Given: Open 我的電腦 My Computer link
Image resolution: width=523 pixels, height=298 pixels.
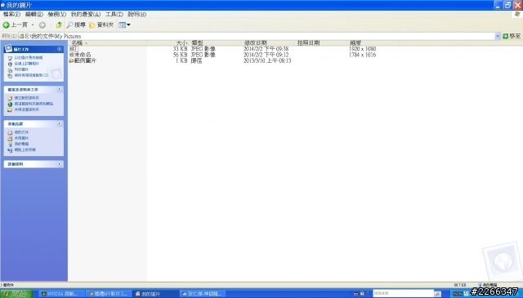Looking at the screenshot, I should pos(21,144).
